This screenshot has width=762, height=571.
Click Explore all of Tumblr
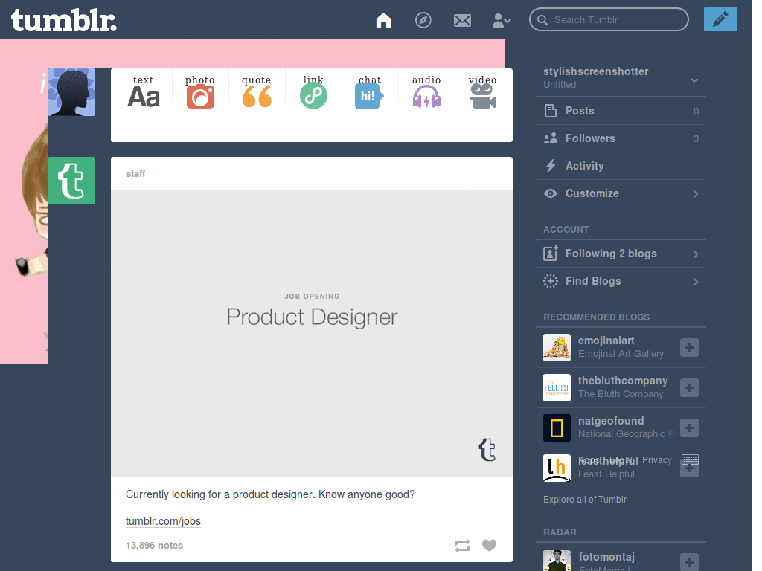pos(585,500)
